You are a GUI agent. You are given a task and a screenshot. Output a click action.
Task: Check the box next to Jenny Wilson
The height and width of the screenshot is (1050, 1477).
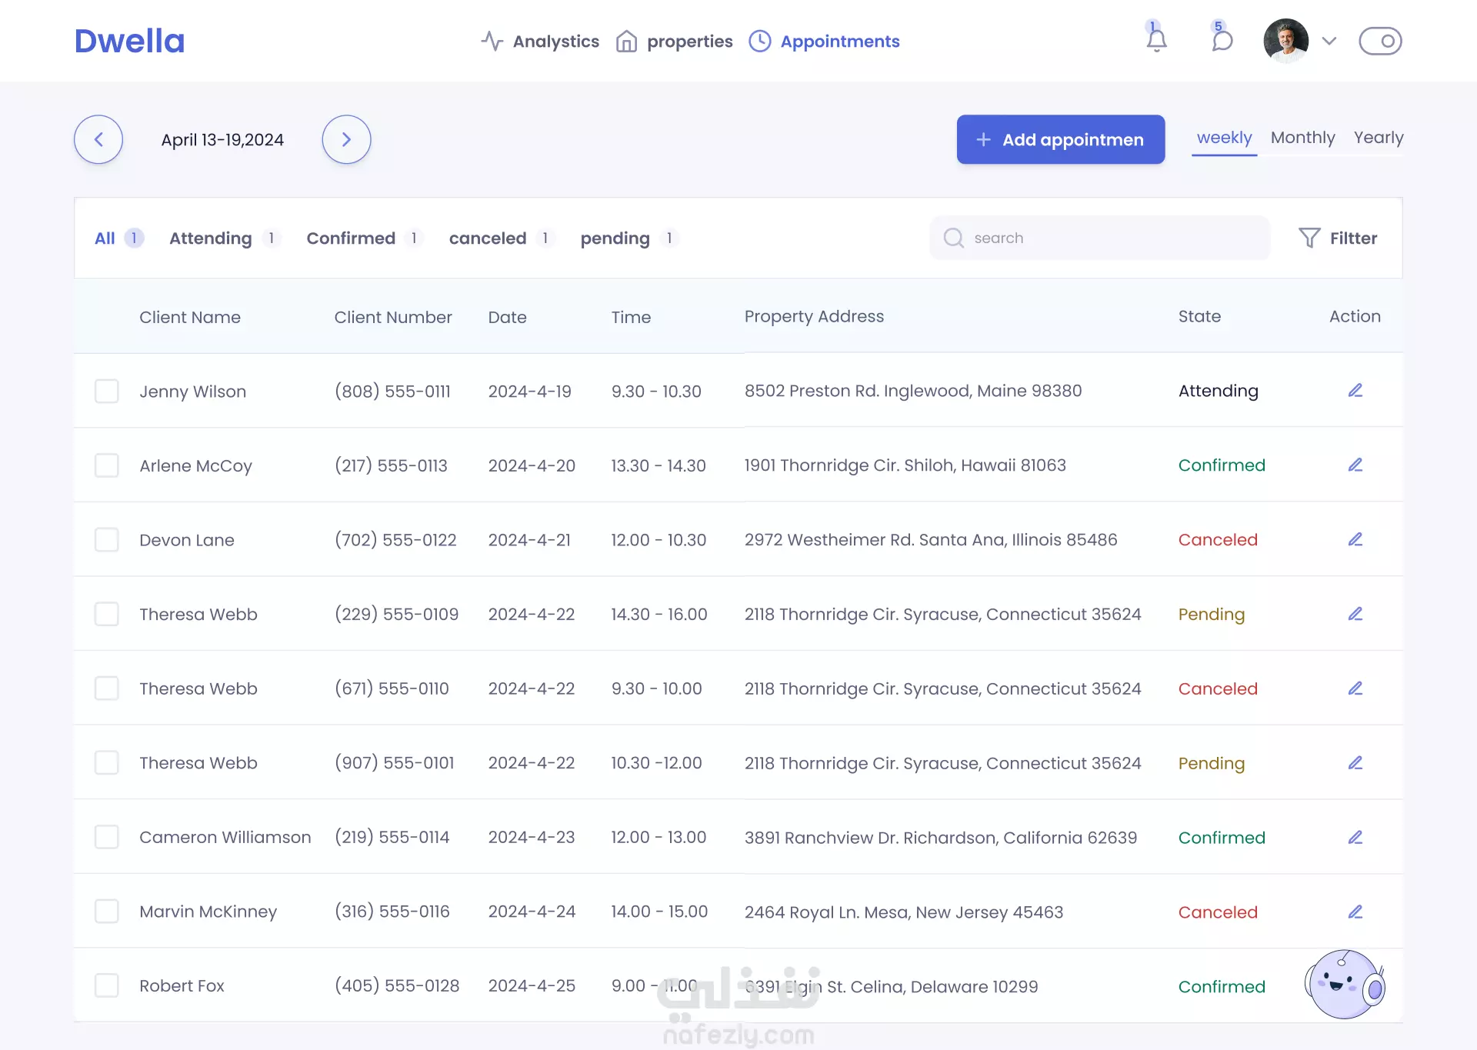coord(107,391)
